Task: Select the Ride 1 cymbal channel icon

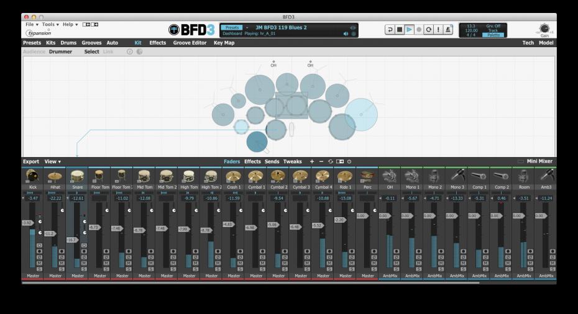Action: 345,176
